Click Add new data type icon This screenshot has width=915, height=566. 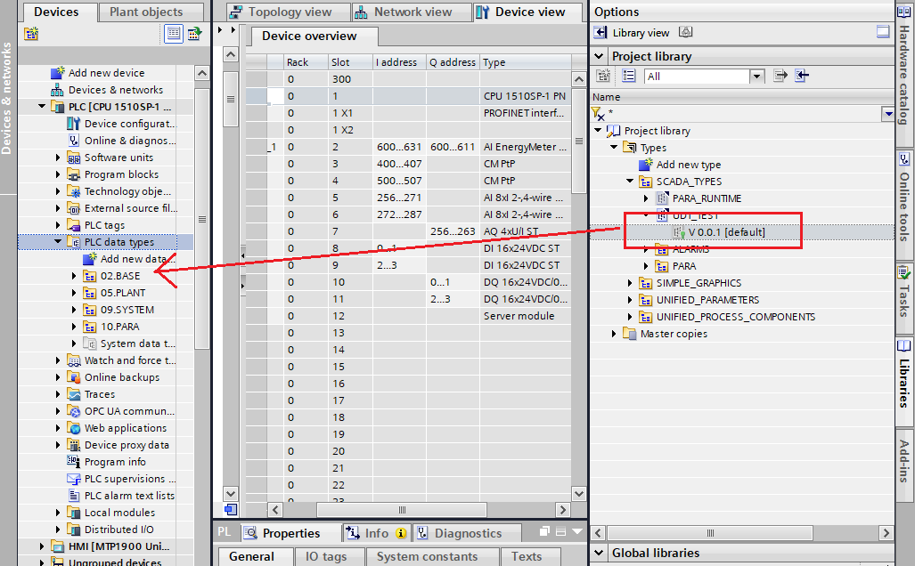pos(89,259)
